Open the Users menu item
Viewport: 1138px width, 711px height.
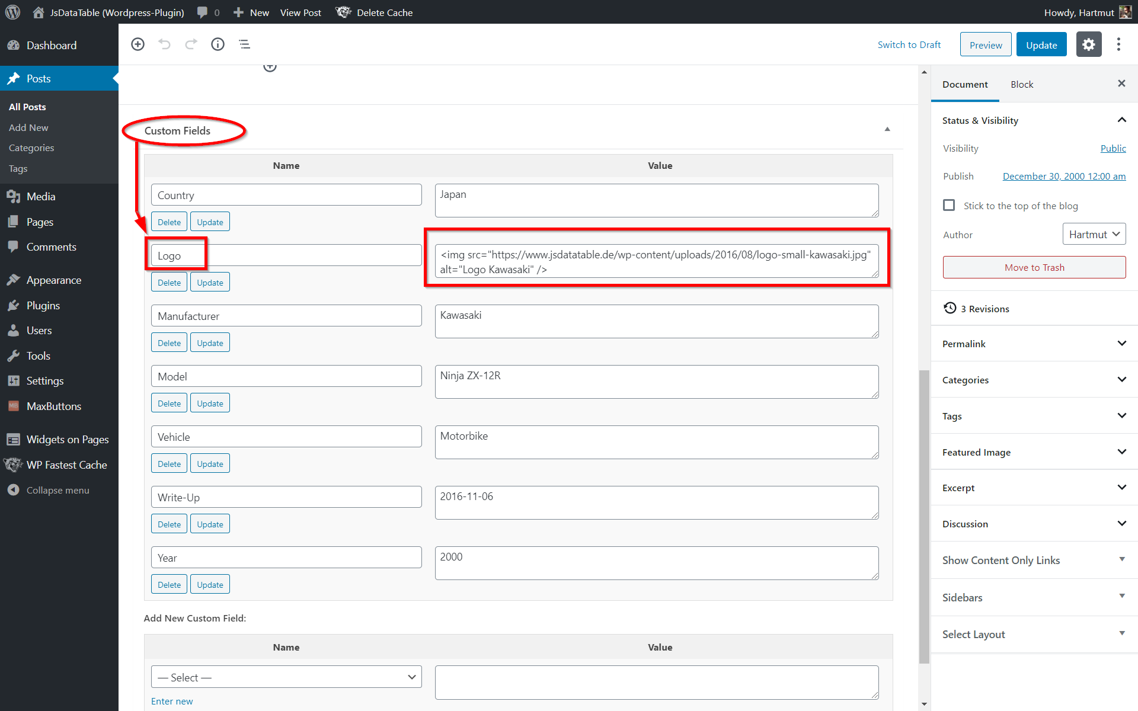59,331
